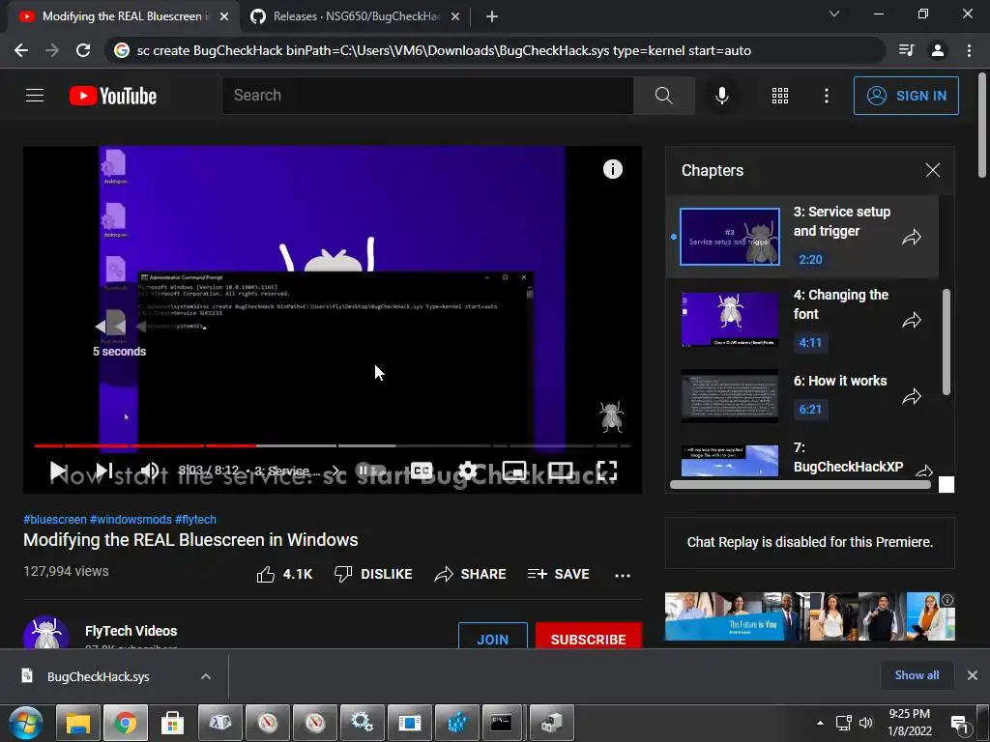990x742 pixels.
Task: Click the SIGN IN button
Action: [905, 96]
